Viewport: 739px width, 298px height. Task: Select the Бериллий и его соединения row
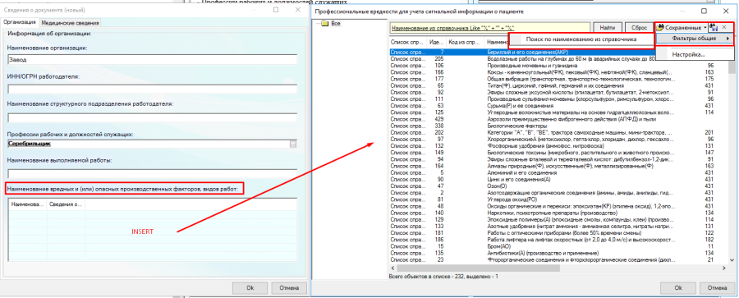tap(558, 53)
